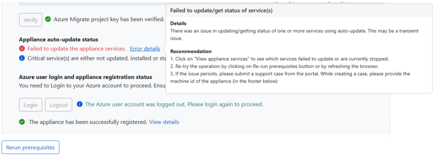Click the popup title "Failed to update/get status"
436x158 pixels.
coord(221,11)
